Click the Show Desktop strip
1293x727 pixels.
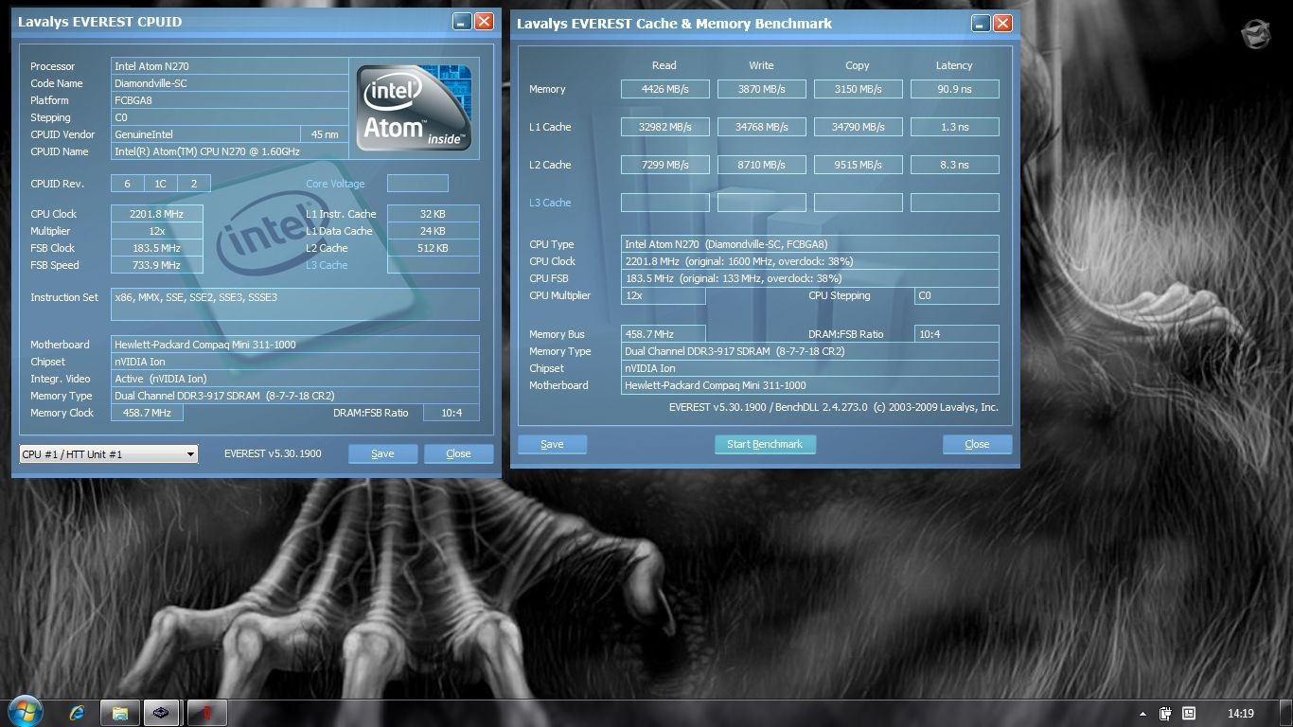click(x=1286, y=714)
